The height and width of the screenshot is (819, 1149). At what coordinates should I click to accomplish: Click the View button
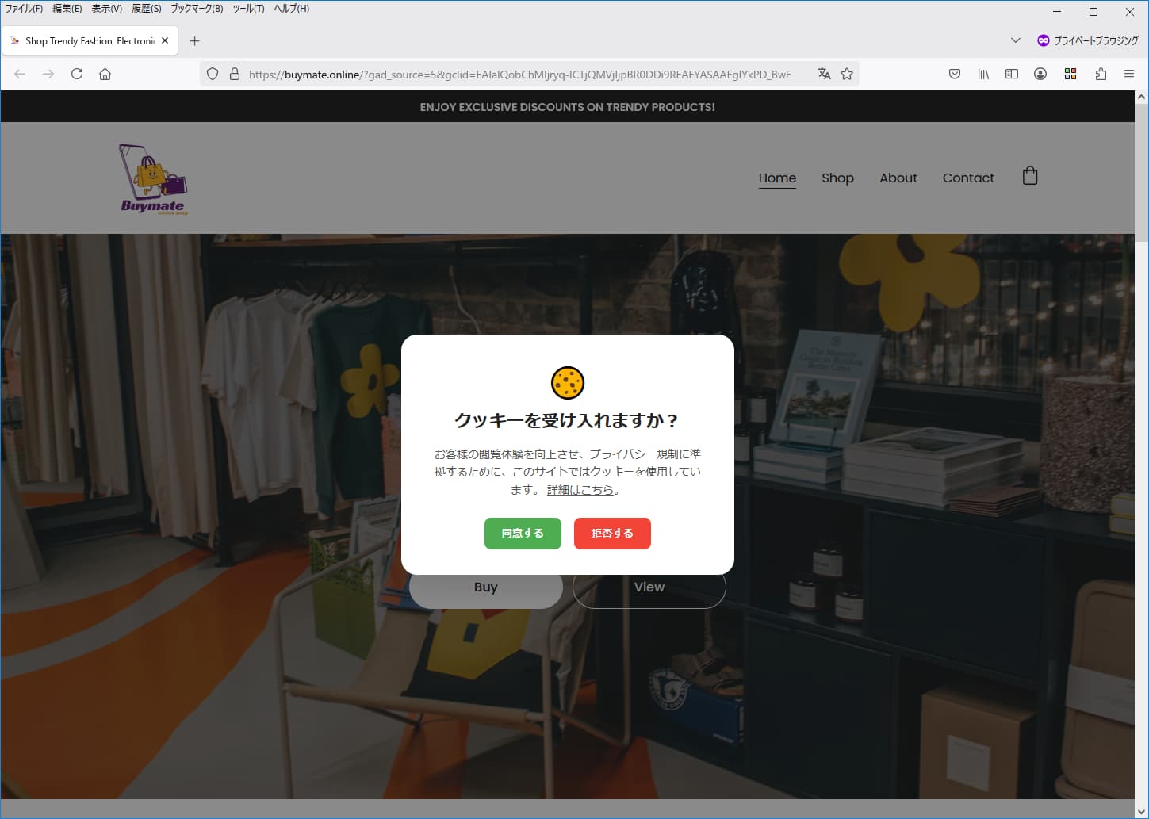649,587
